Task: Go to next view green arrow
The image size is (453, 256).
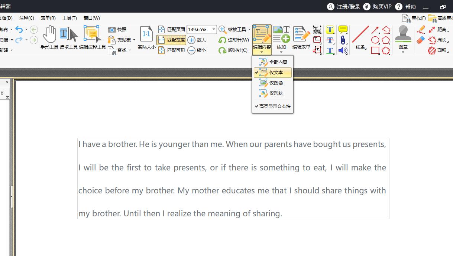Action: [x=34, y=40]
